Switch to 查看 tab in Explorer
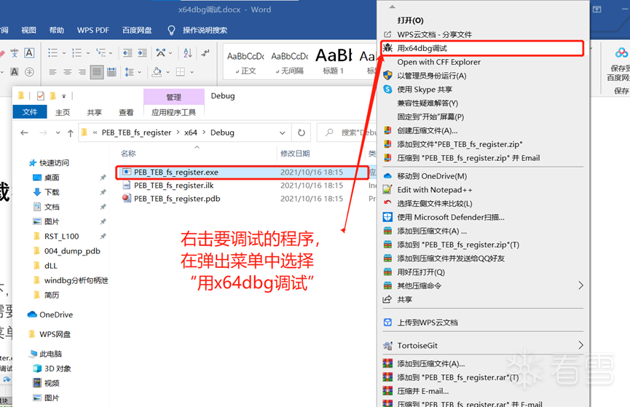630x407 pixels. point(126,112)
